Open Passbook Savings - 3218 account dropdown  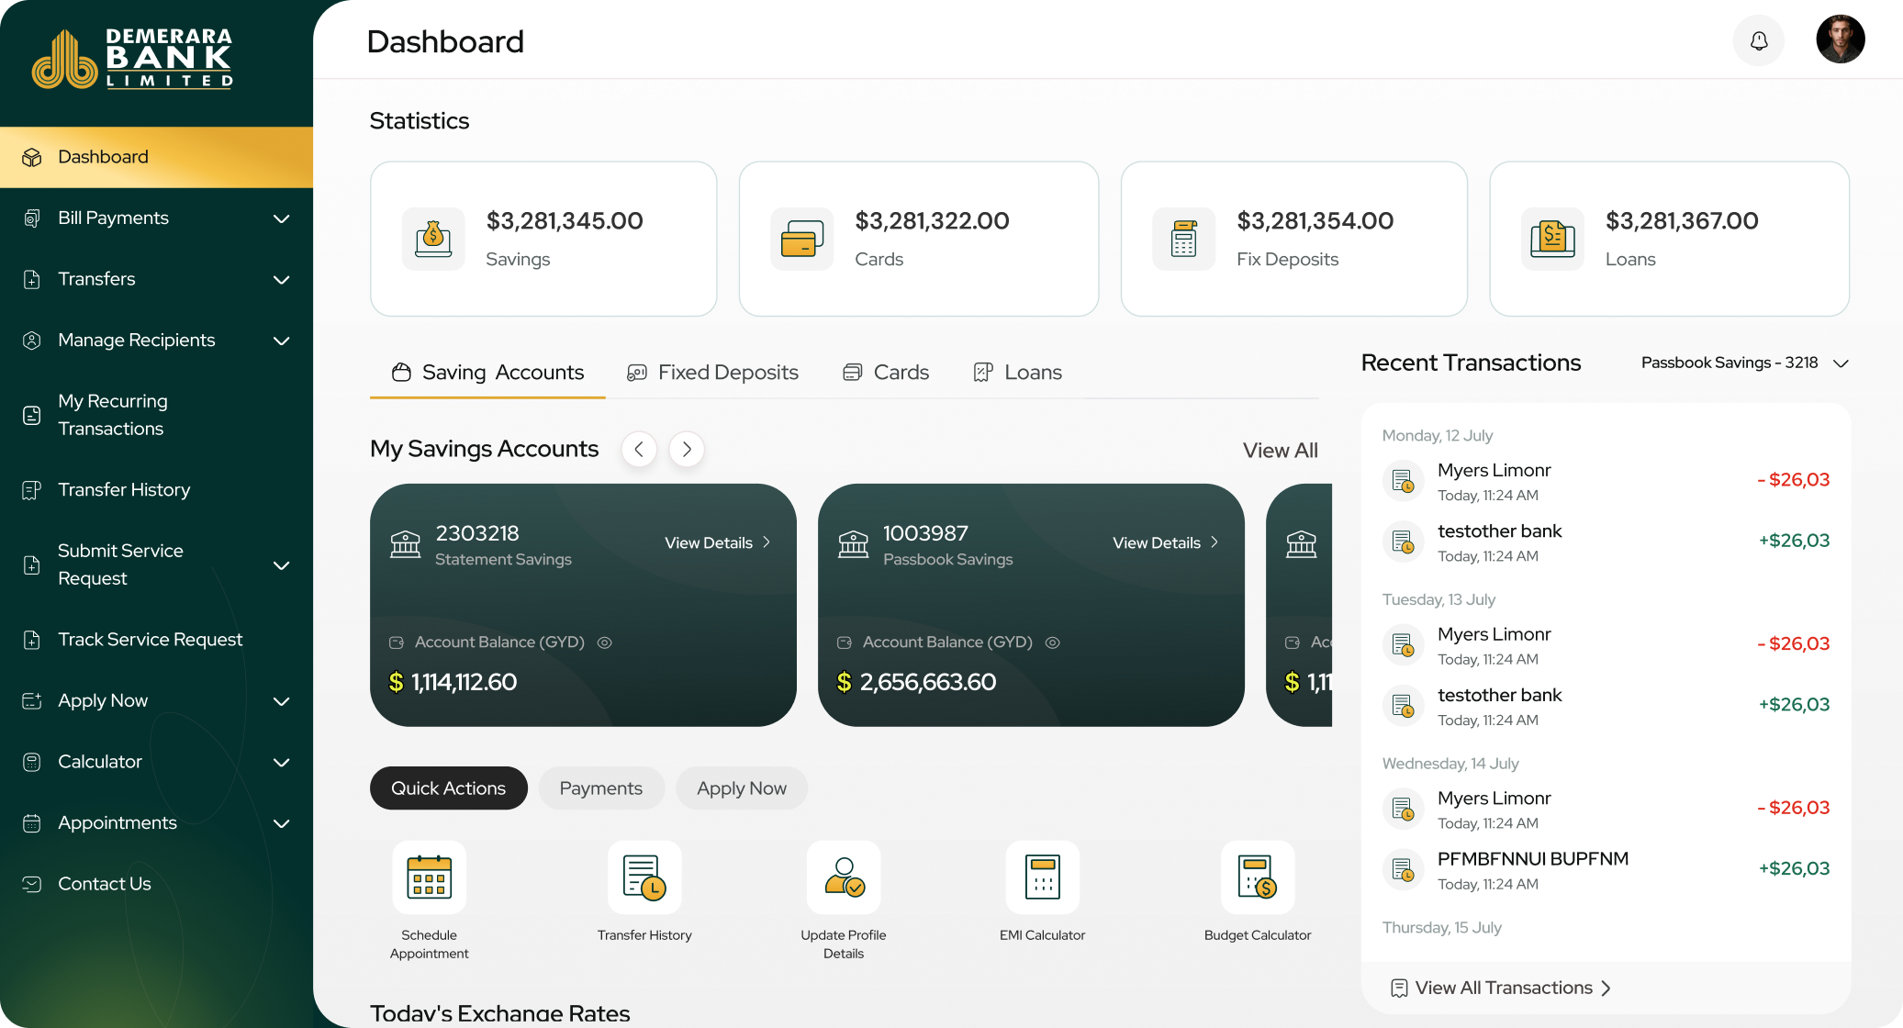click(x=1744, y=363)
